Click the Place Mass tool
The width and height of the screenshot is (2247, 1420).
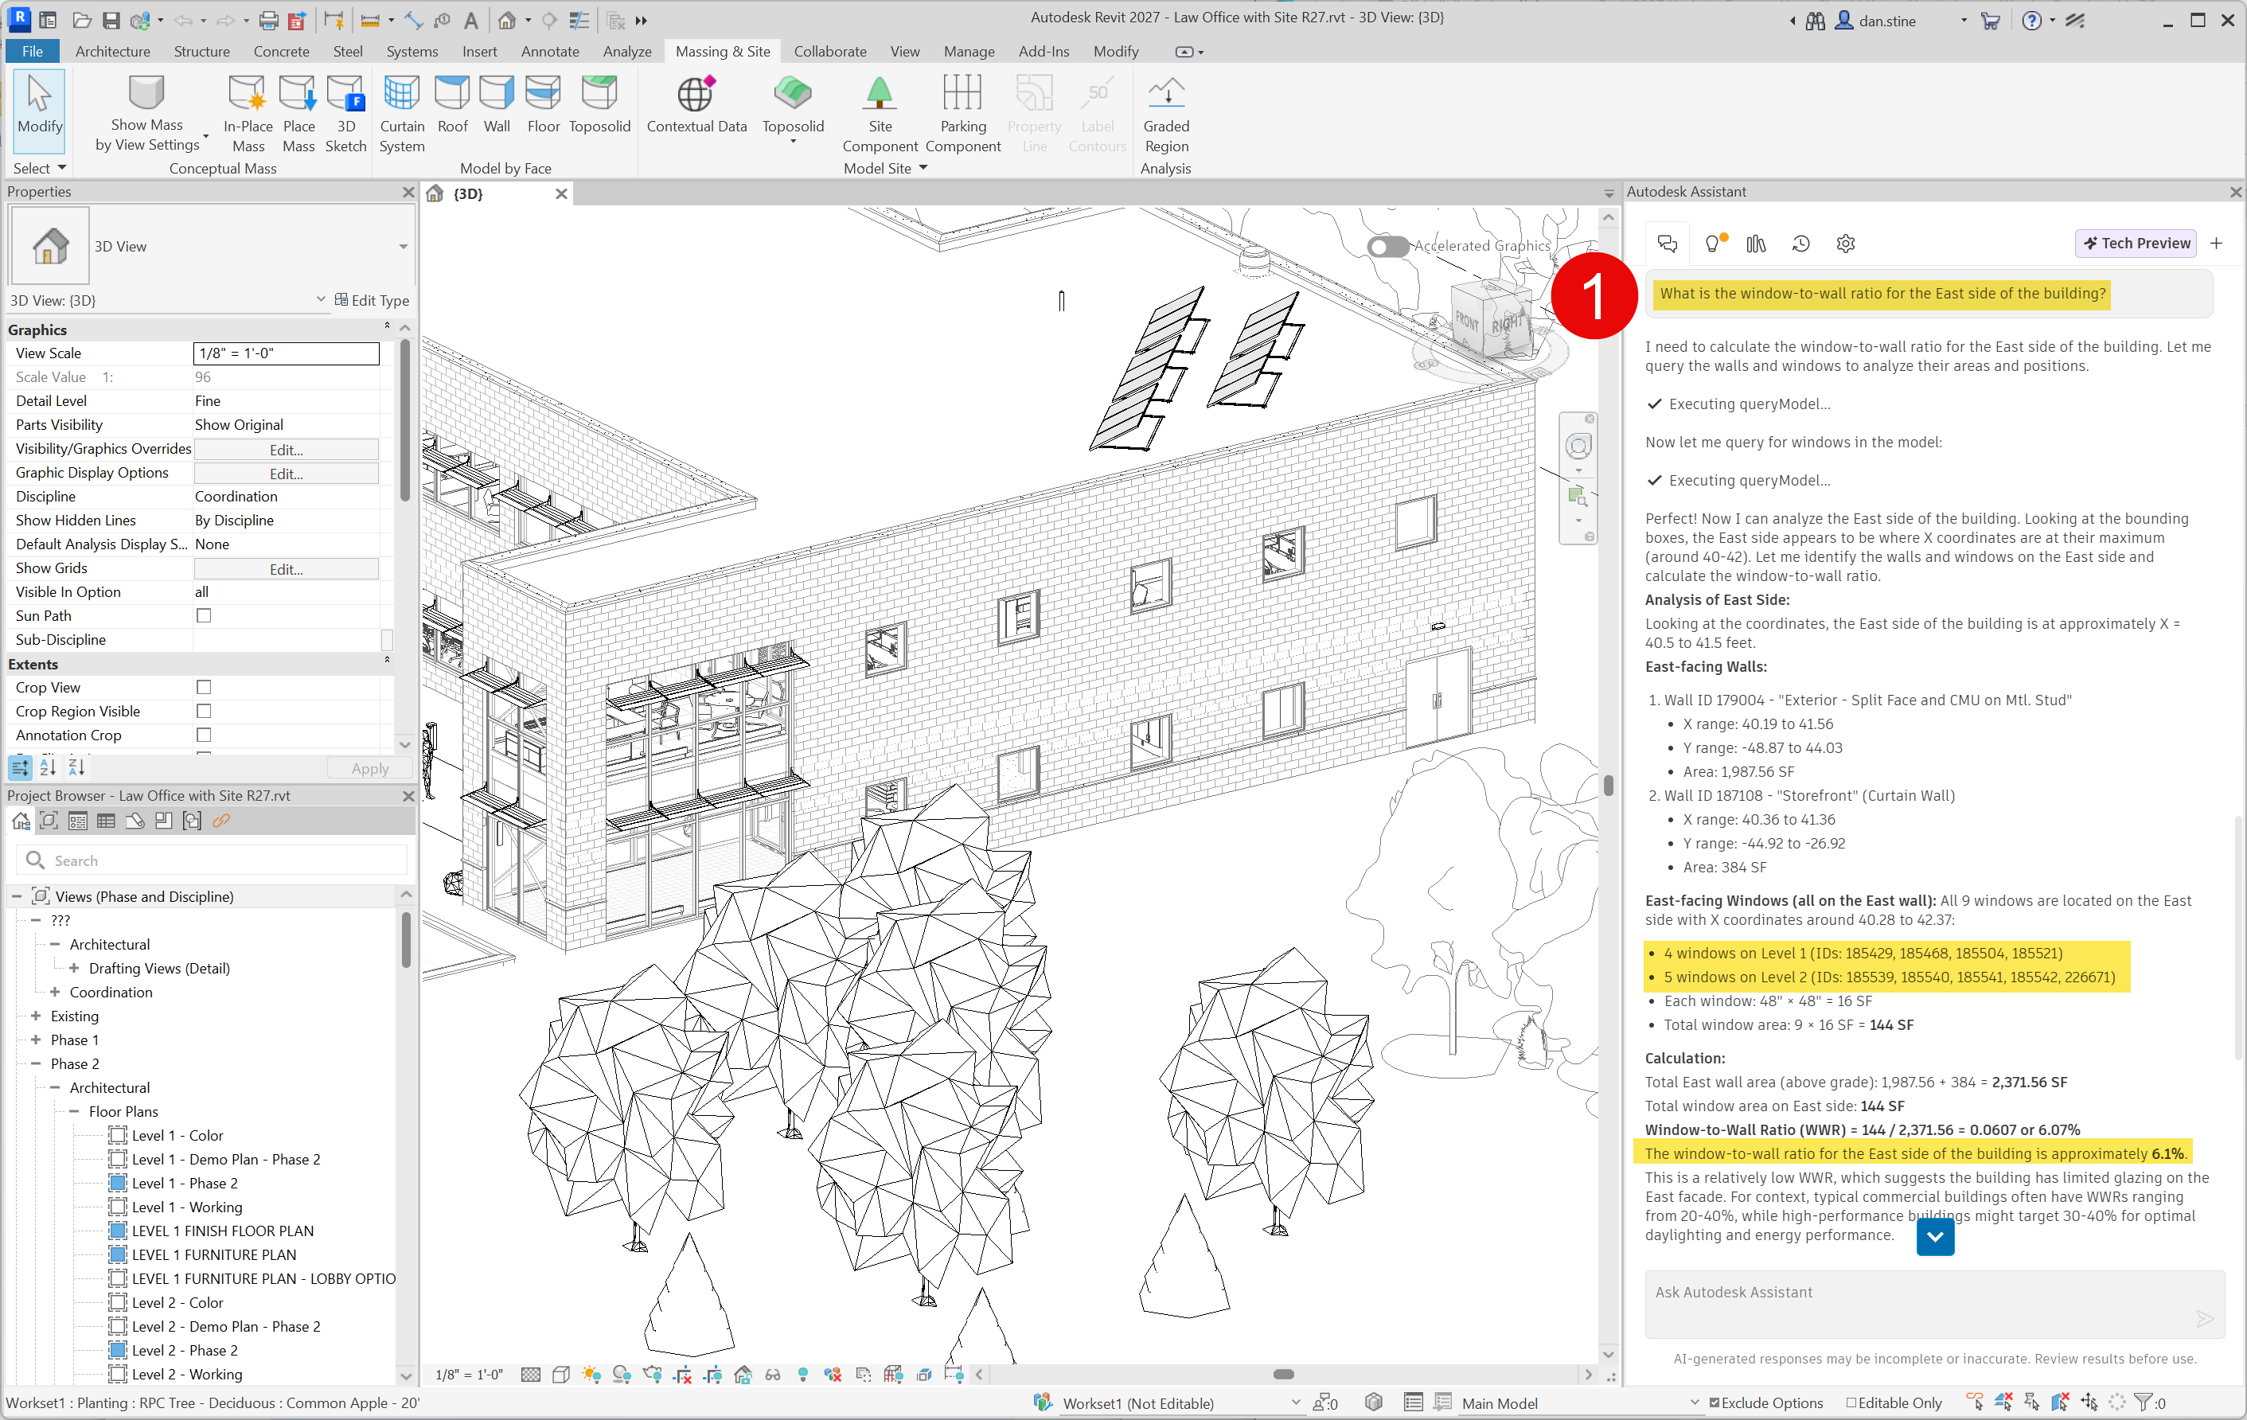pos(298,113)
